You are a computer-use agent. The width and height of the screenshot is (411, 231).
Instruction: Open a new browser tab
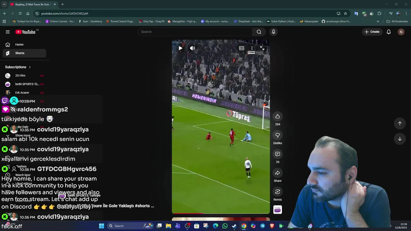(62, 4)
